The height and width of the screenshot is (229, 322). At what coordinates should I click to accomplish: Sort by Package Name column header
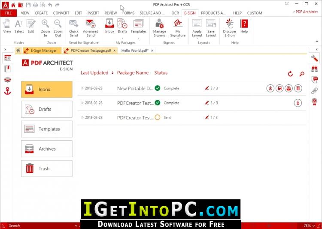133,73
